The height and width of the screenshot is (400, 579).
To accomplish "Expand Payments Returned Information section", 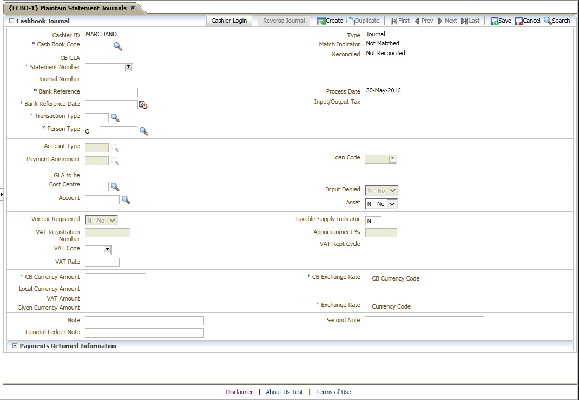I will (x=15, y=346).
